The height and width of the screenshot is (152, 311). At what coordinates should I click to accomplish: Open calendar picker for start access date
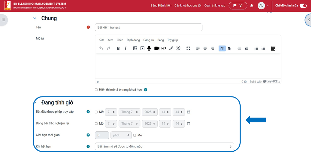pyautogui.click(x=189, y=112)
